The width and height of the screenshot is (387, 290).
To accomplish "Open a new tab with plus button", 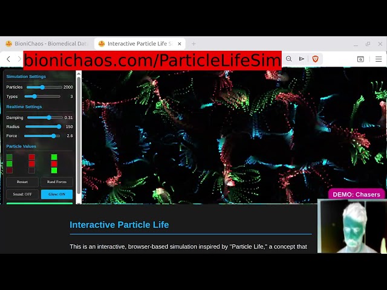I will 193,44.
